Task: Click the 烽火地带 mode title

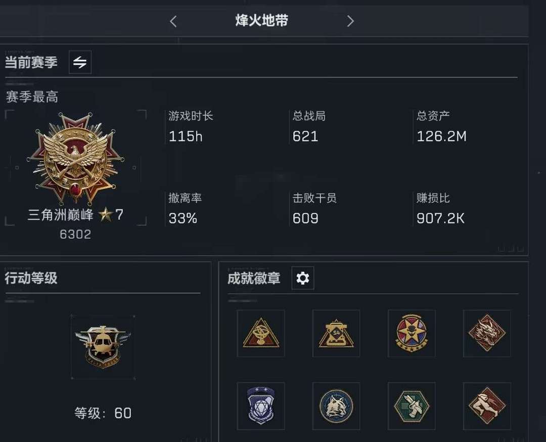Action: point(261,21)
